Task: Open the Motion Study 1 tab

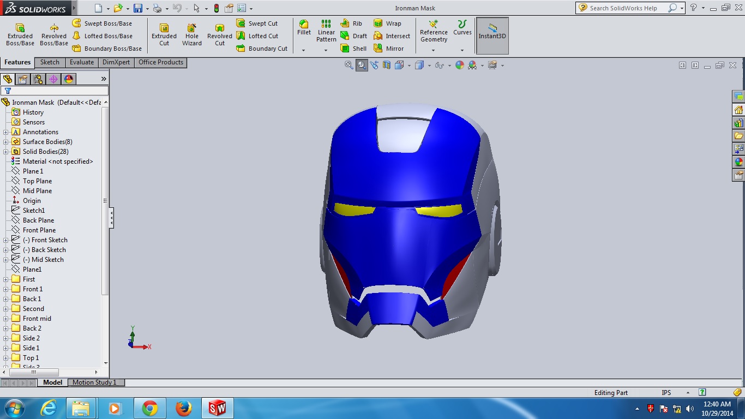Action: tap(94, 382)
